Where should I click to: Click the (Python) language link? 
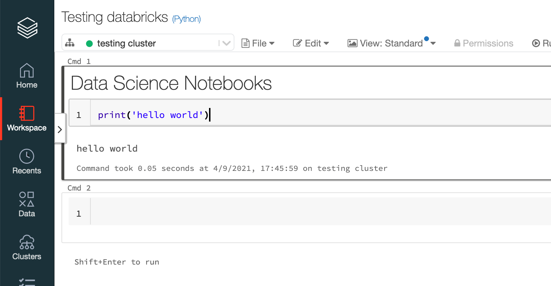(x=186, y=19)
